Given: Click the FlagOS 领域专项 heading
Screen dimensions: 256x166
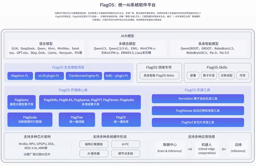Looking at the screenshot, I should click(x=159, y=68).
